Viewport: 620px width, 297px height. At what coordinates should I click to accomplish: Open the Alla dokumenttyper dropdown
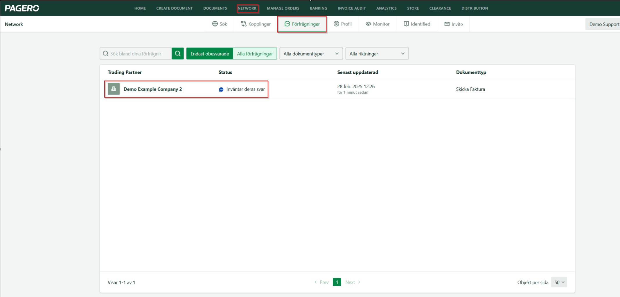[x=311, y=54]
